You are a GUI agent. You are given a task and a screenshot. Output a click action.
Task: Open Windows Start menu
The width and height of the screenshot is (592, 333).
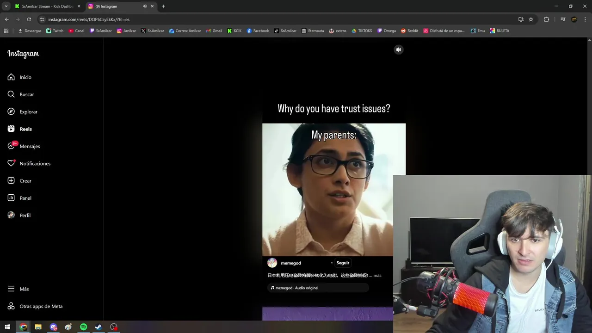[x=7, y=327]
